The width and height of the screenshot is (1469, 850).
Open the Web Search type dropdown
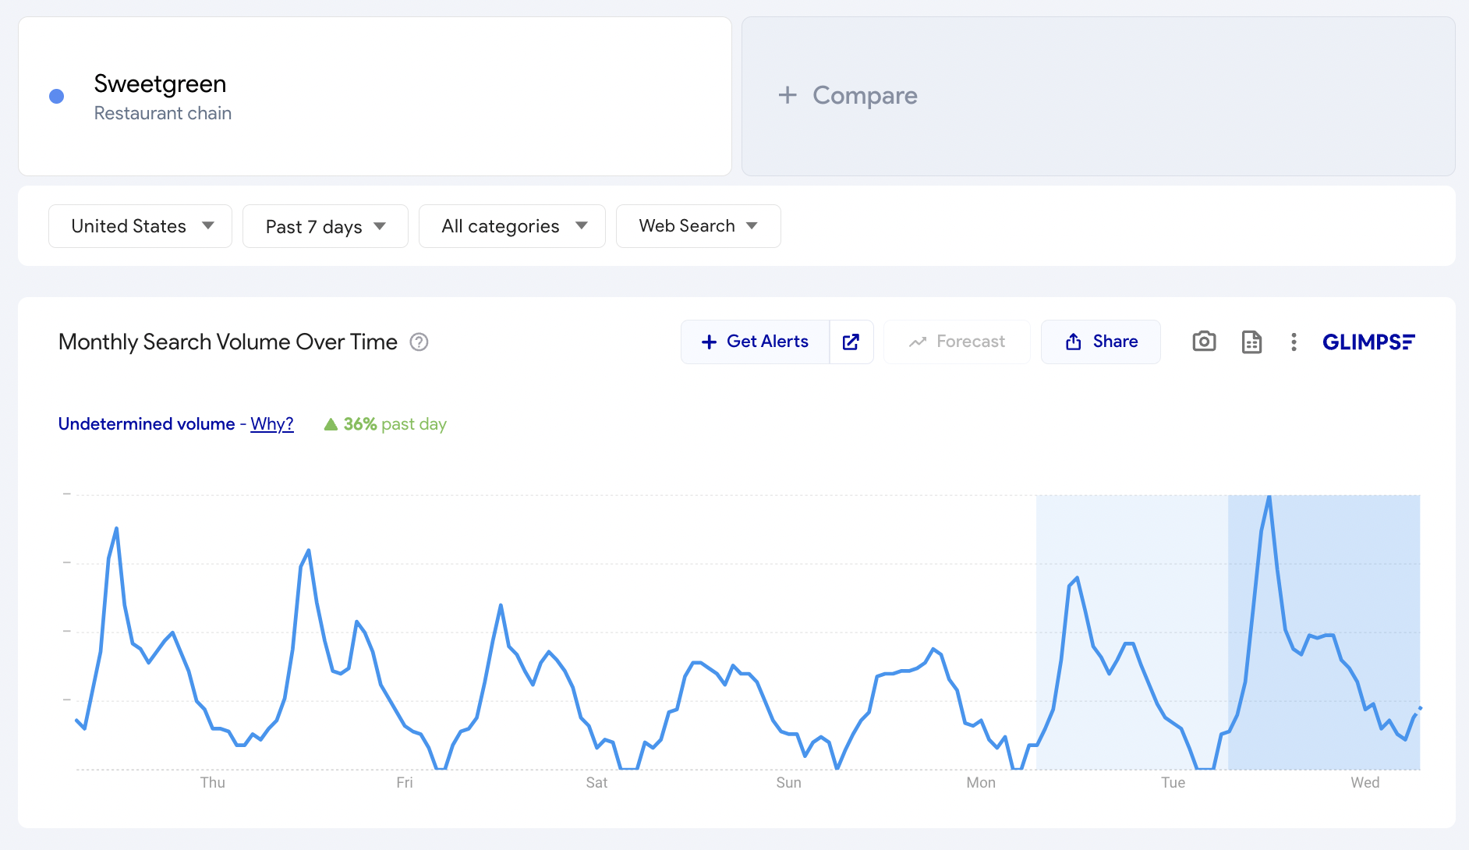699,226
